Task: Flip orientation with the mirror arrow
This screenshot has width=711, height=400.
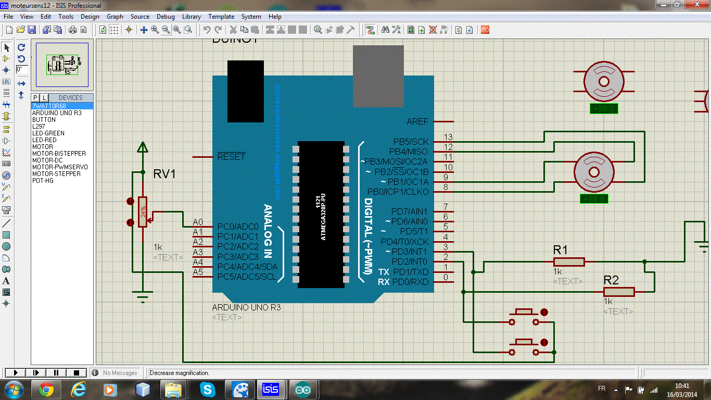Action: [x=21, y=82]
